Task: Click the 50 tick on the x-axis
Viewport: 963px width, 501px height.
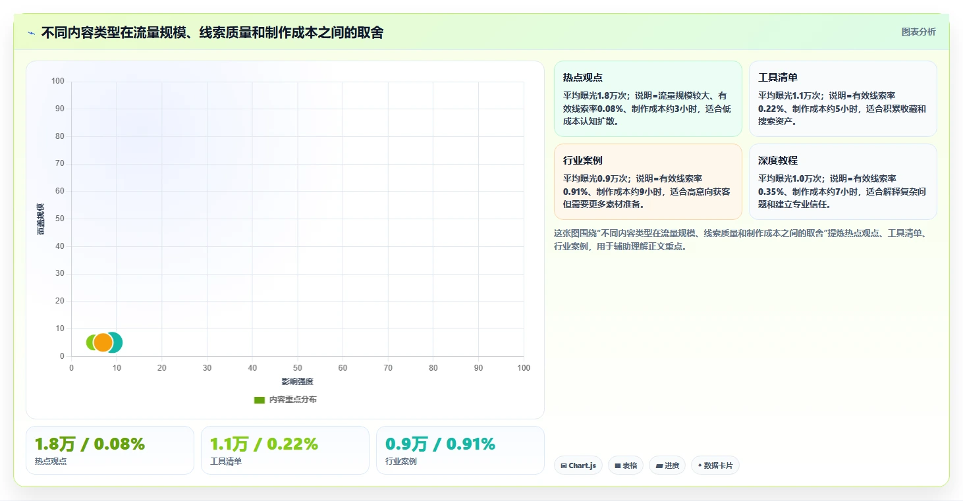Action: [x=298, y=368]
